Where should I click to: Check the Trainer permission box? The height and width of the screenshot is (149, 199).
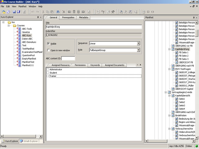coord(48,76)
